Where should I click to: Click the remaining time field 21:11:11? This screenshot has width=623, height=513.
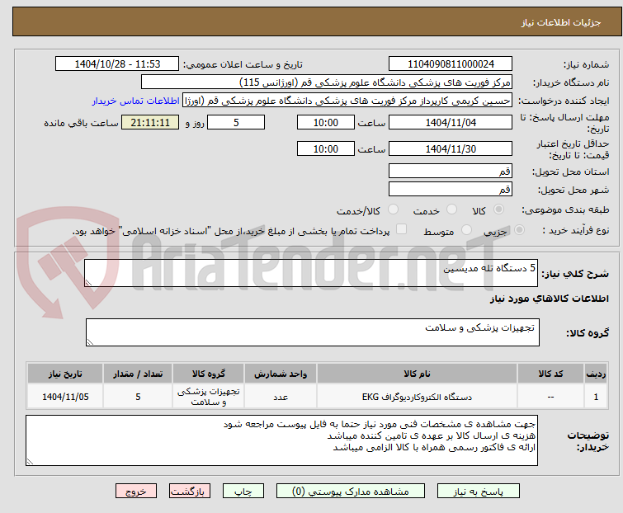[x=150, y=122]
